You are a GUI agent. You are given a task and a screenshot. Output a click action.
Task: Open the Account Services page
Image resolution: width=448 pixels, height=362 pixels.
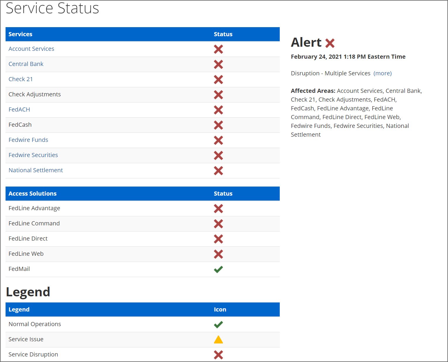pyautogui.click(x=31, y=49)
